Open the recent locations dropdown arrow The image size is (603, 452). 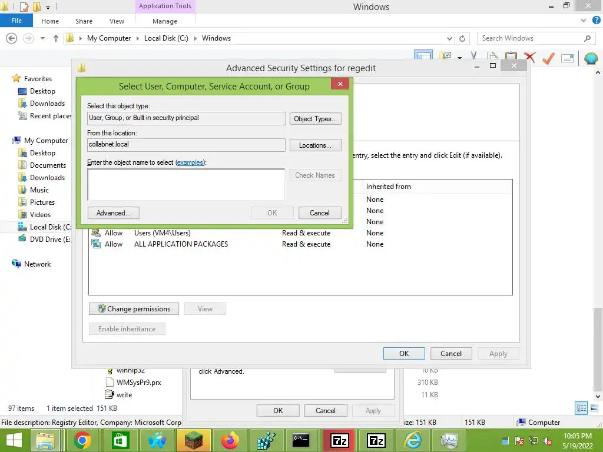[42, 38]
